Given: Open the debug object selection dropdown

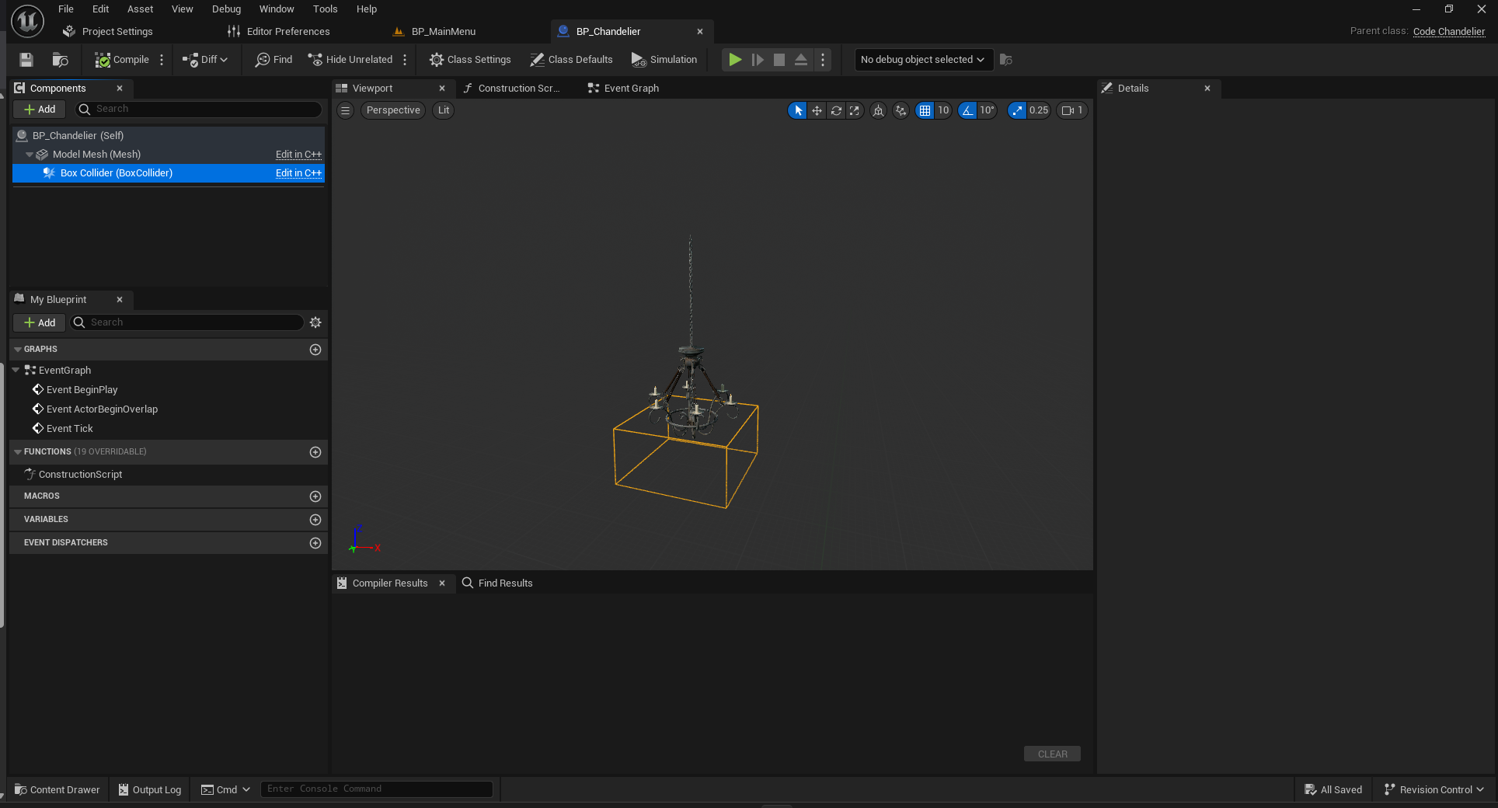Looking at the screenshot, I should [922, 60].
